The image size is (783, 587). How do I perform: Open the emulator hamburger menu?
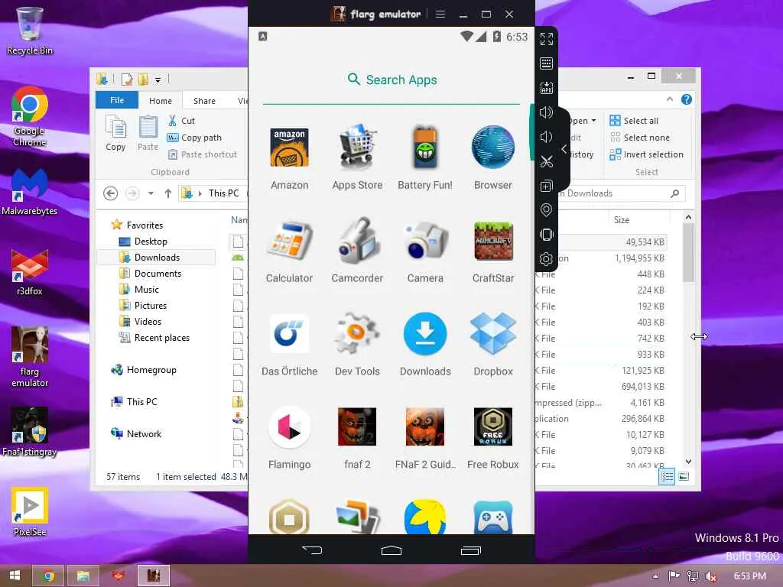pos(440,14)
